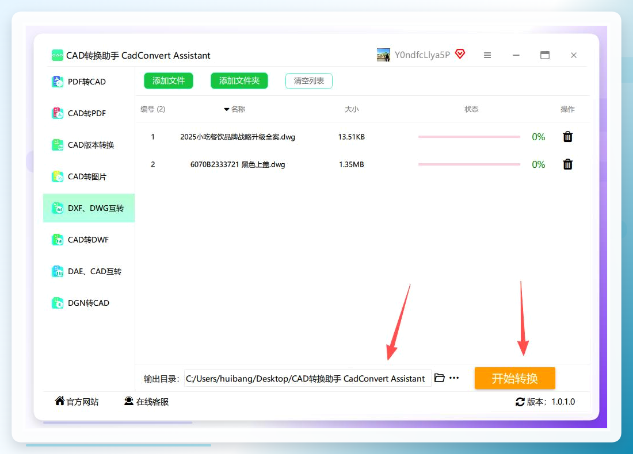Minimize the CadConvert Assistant window
Image resolution: width=633 pixels, height=454 pixels.
pos(516,55)
